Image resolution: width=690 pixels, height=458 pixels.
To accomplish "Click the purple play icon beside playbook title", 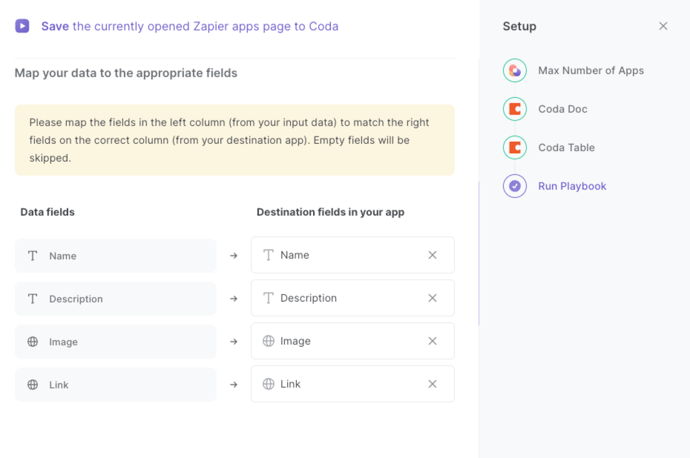I will pos(22,26).
